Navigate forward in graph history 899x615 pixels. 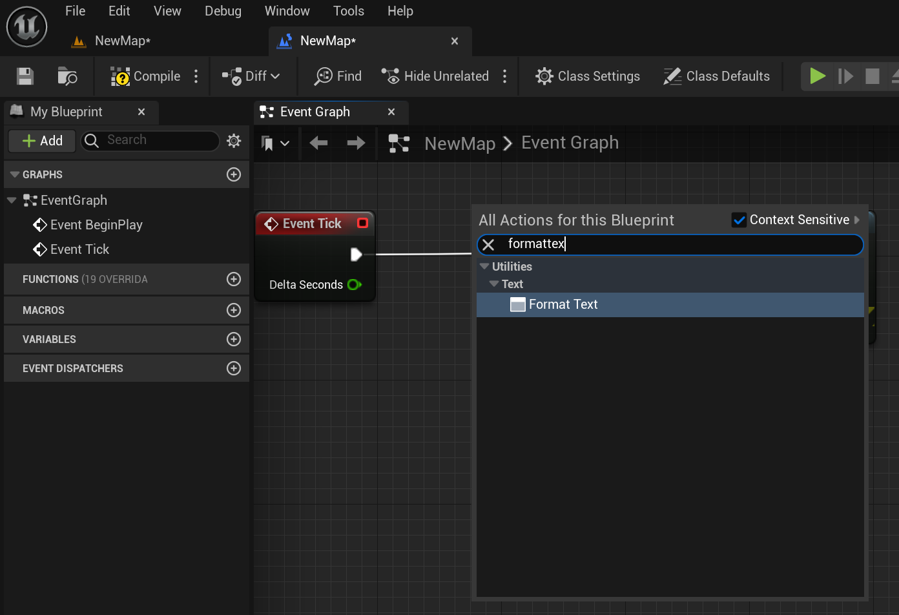[x=356, y=143]
